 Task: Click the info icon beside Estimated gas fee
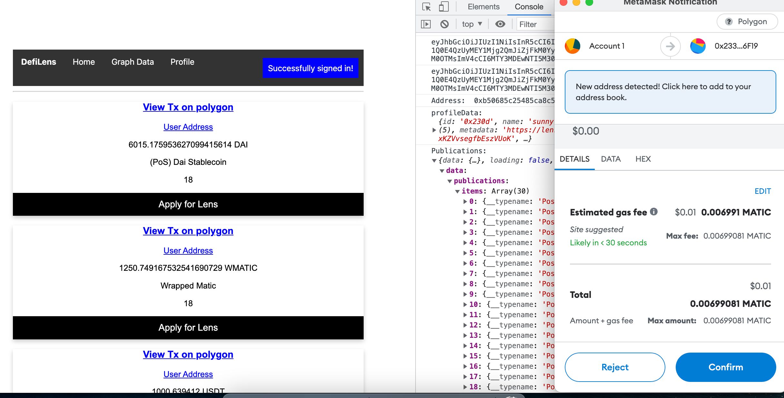pyautogui.click(x=654, y=212)
